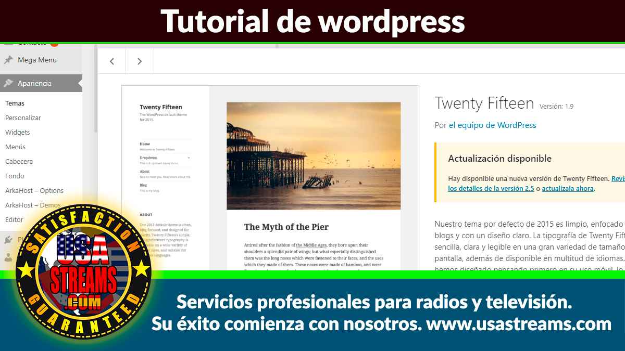
Task: Click the Users person icon in sidebar
Action: [x=8, y=257]
